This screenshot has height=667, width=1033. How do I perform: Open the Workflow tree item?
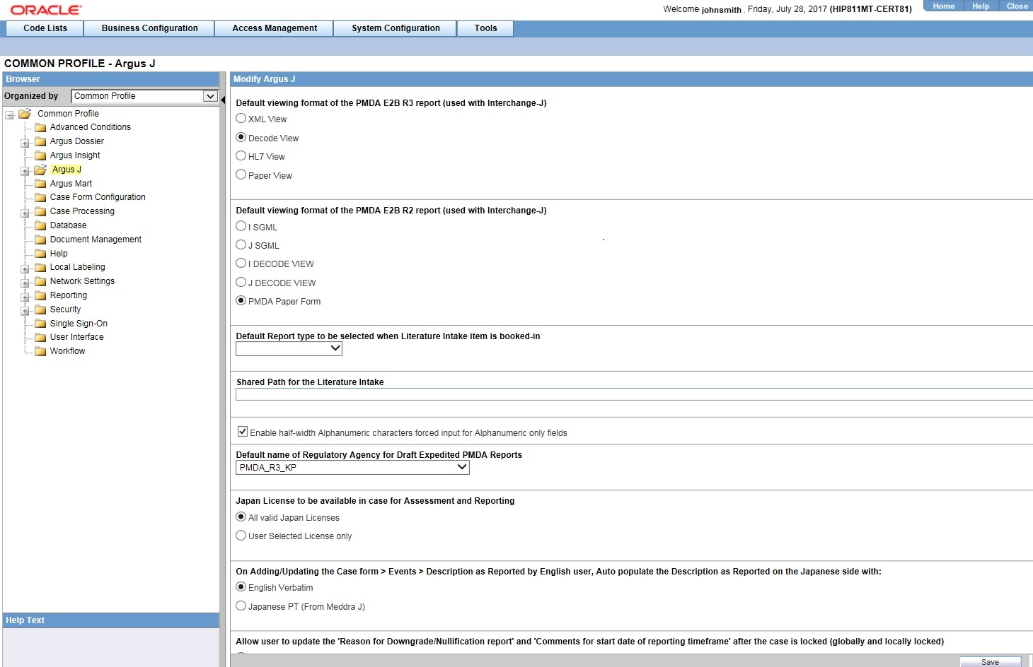67,351
